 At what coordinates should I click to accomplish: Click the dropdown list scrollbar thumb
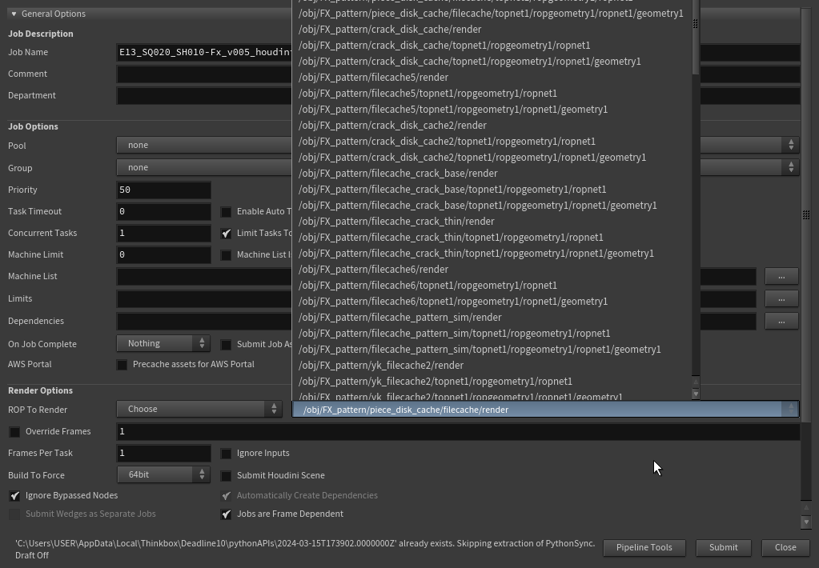(x=695, y=37)
